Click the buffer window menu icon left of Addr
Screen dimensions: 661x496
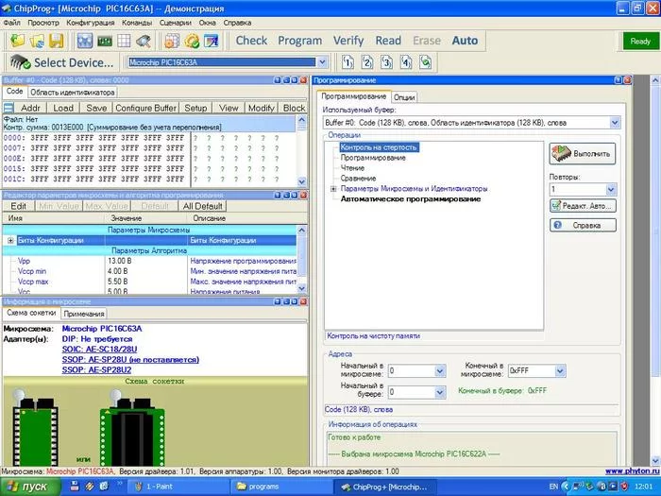point(8,108)
